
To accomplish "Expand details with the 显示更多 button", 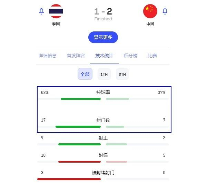I will point(103,37).
